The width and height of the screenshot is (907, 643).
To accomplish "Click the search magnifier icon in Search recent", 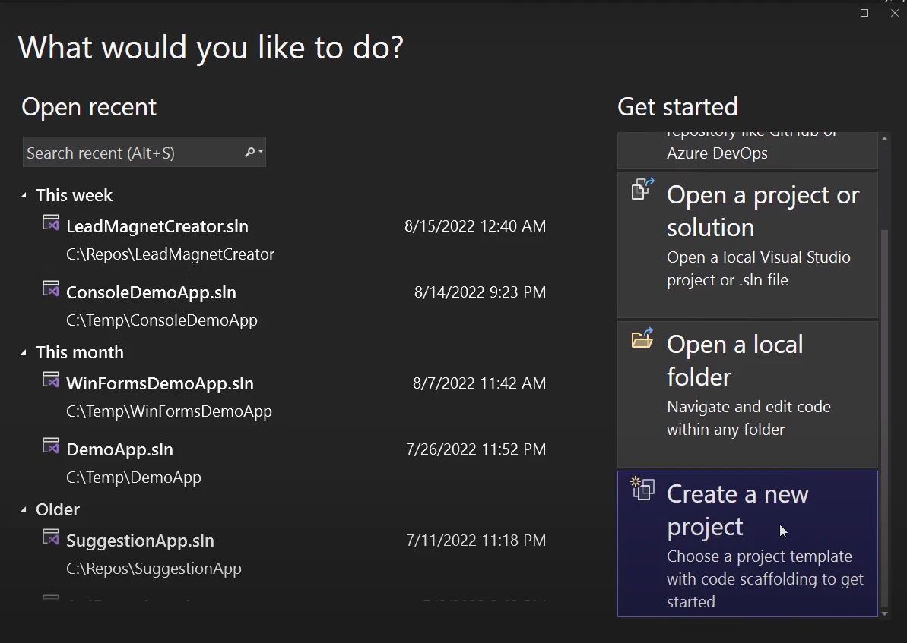I will pos(249,152).
